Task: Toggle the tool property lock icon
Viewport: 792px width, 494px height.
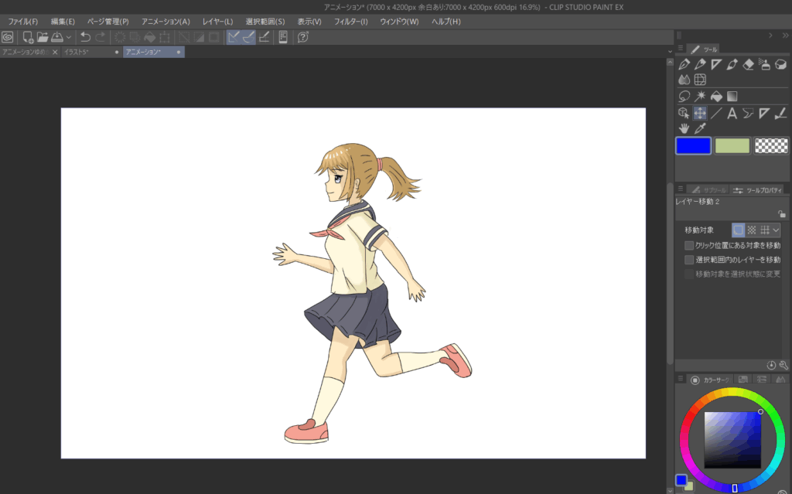Action: (x=782, y=214)
